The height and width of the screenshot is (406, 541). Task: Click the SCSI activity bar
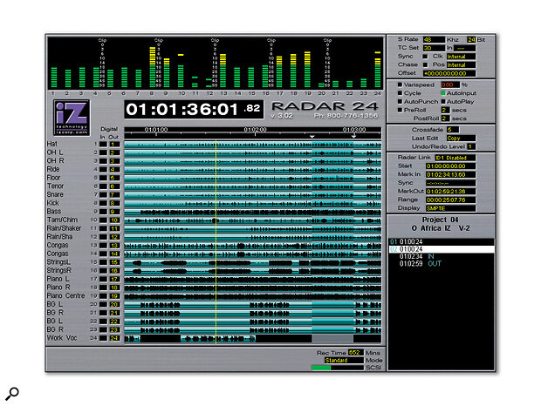point(333,367)
